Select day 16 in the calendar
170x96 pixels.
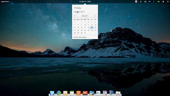[82, 27]
